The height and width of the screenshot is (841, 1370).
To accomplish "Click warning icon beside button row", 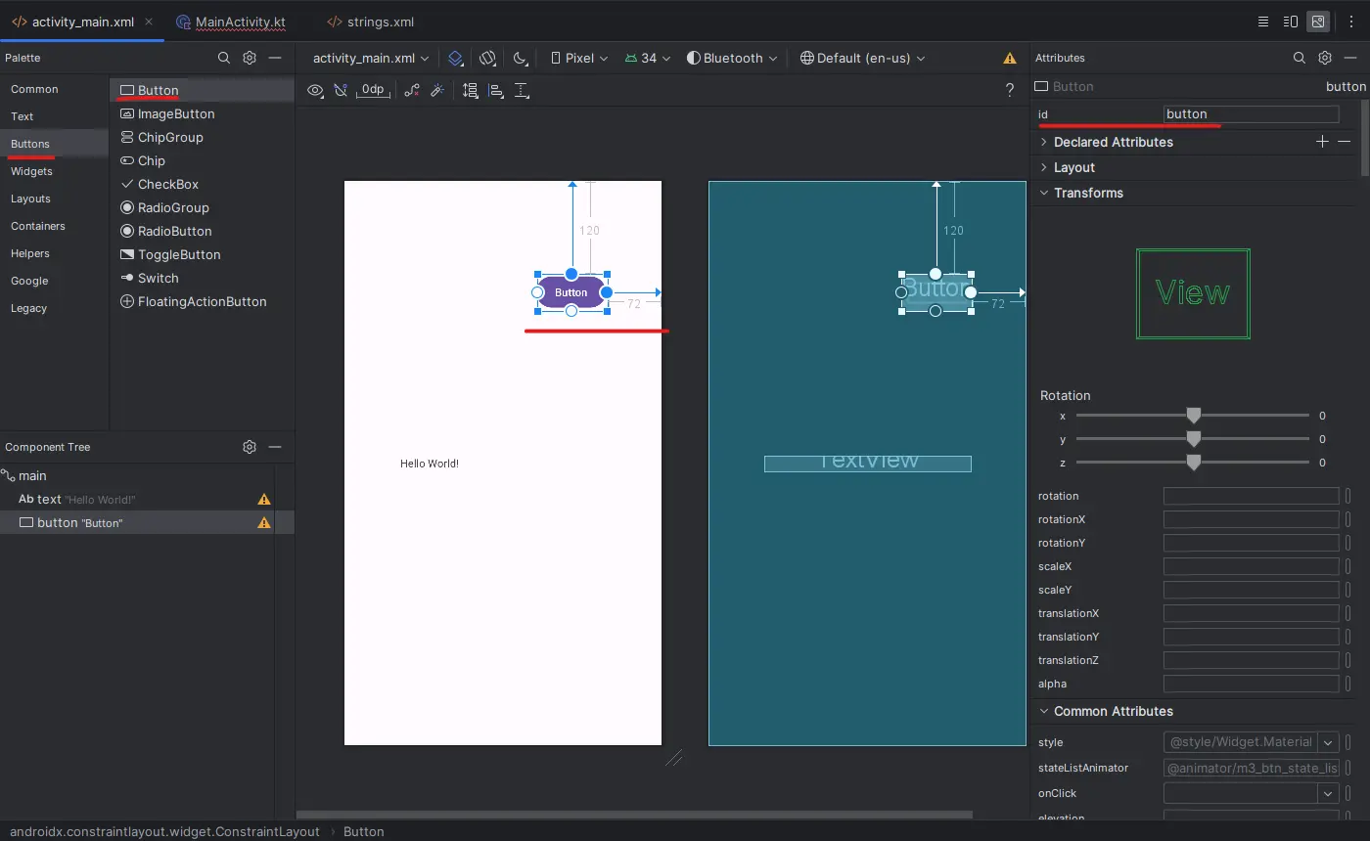I will [x=263, y=523].
